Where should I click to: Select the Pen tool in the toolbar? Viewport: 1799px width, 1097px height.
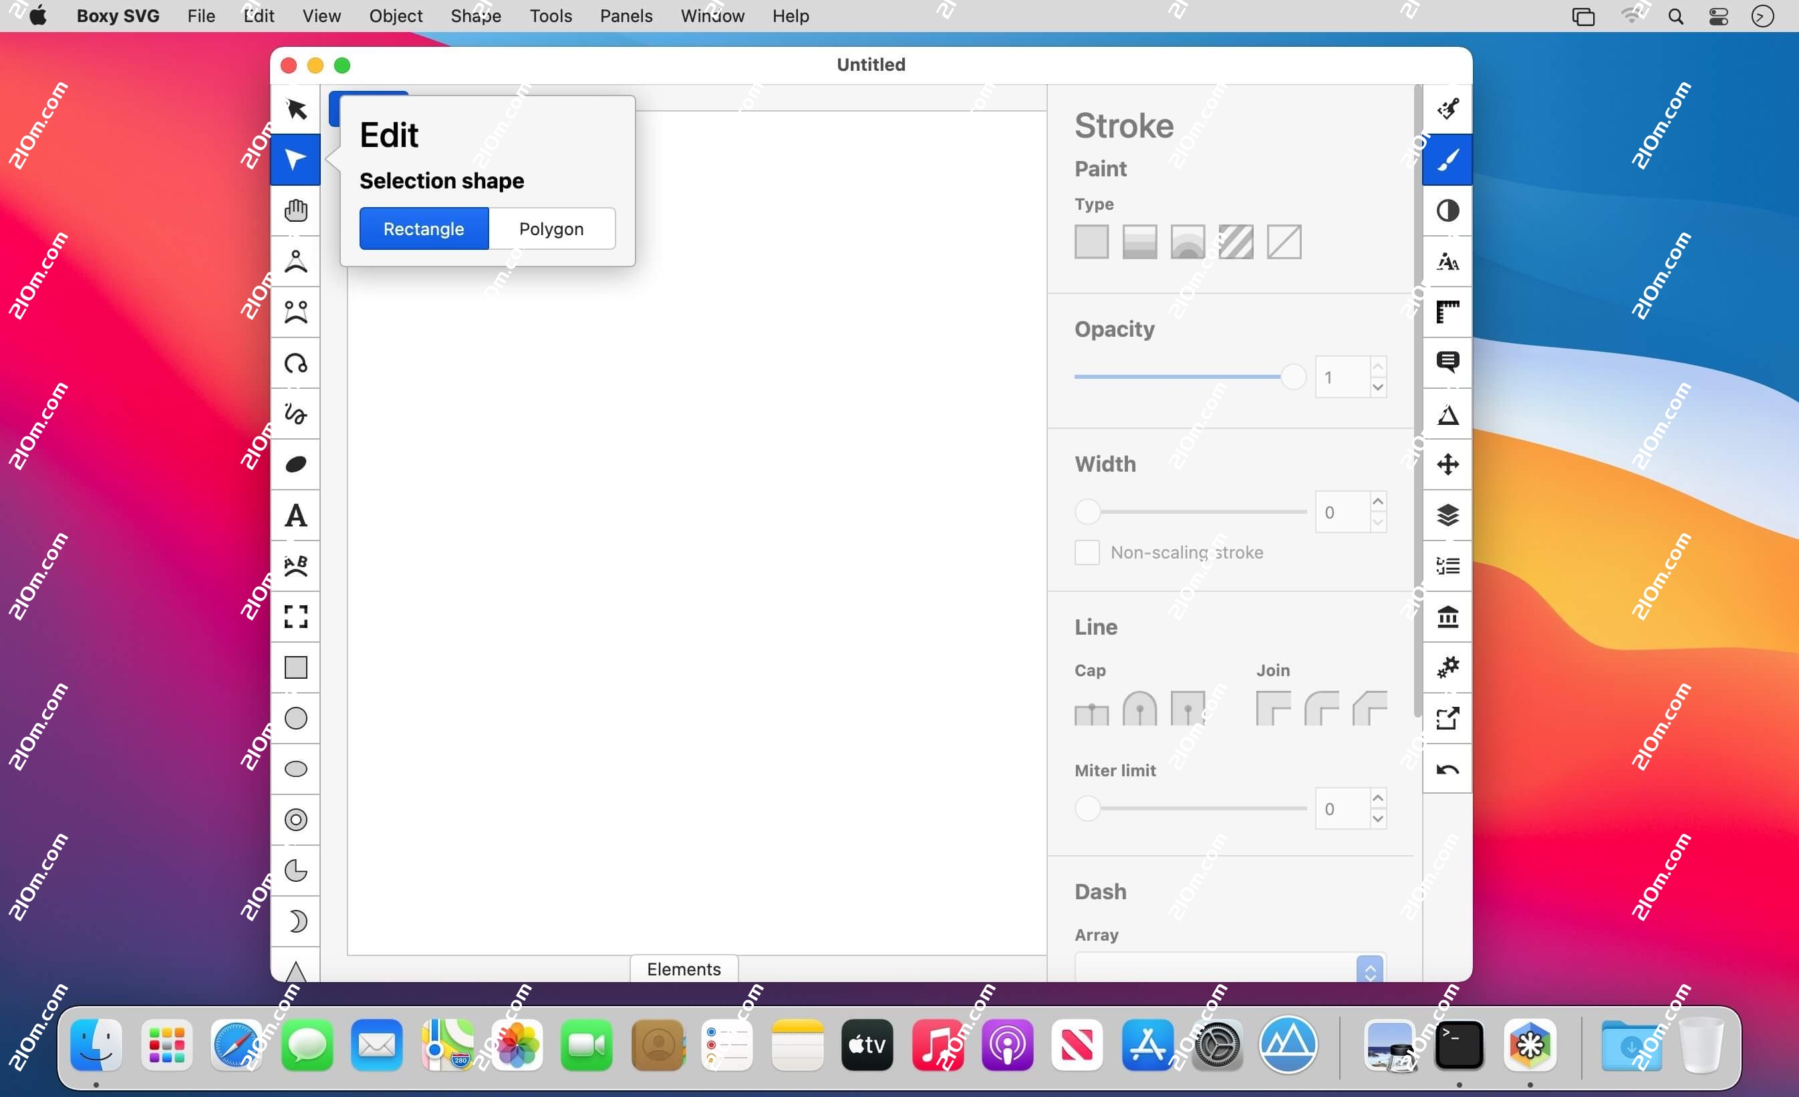coord(295,261)
